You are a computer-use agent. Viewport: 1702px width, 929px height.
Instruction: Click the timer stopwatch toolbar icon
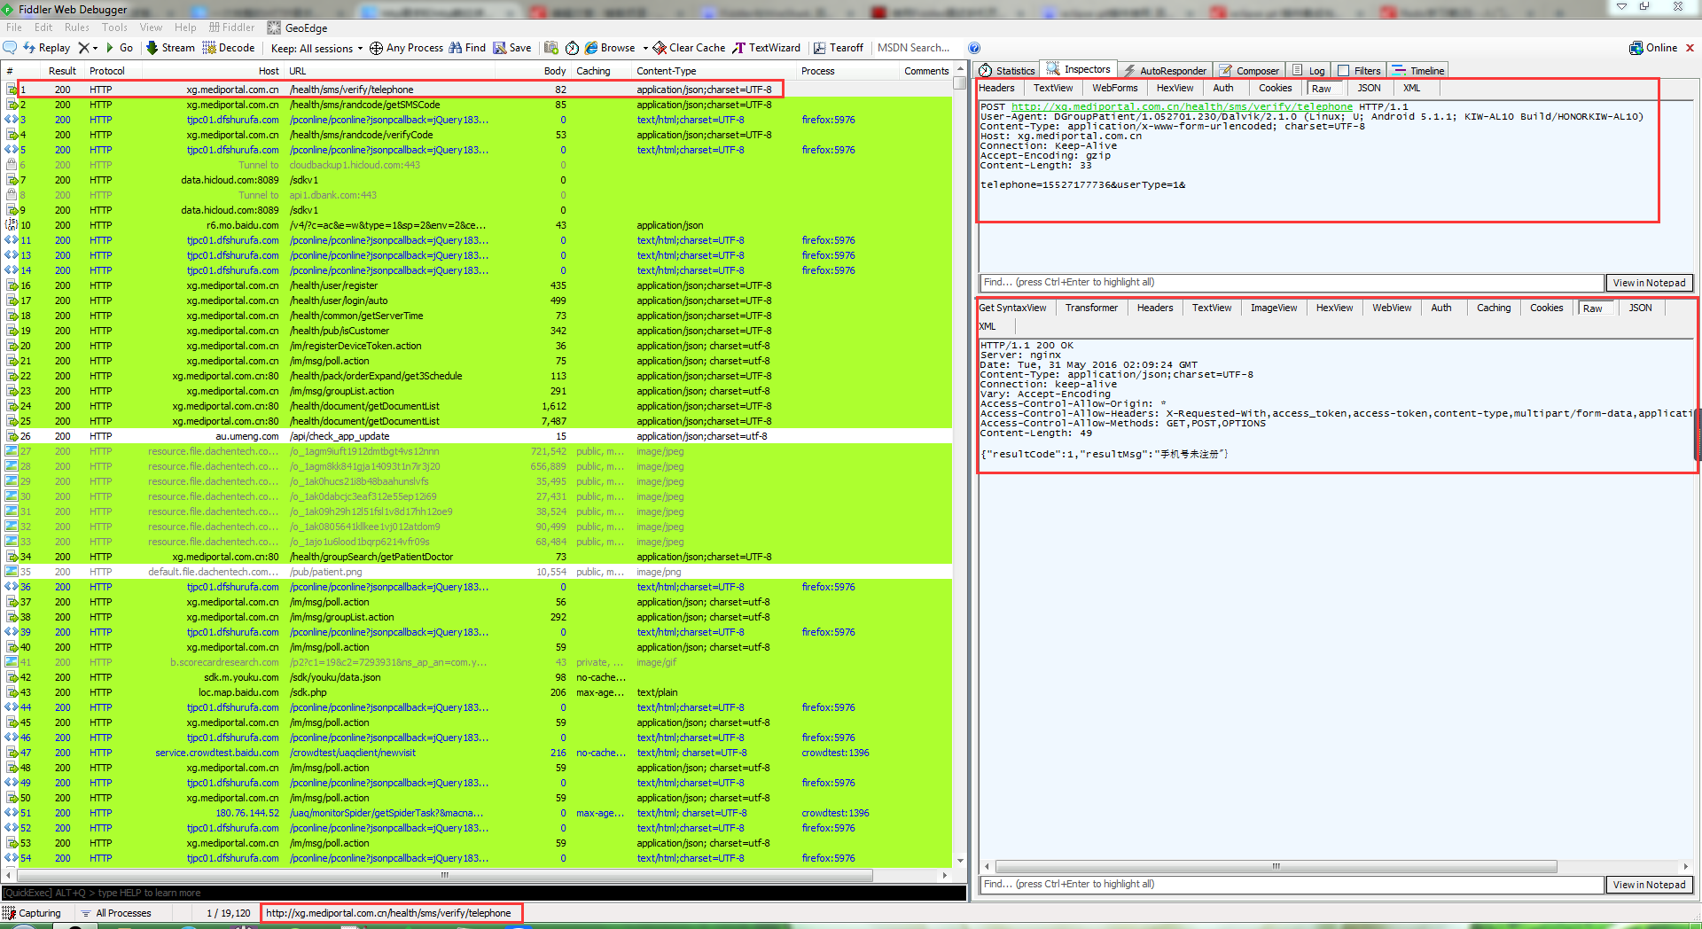point(572,48)
